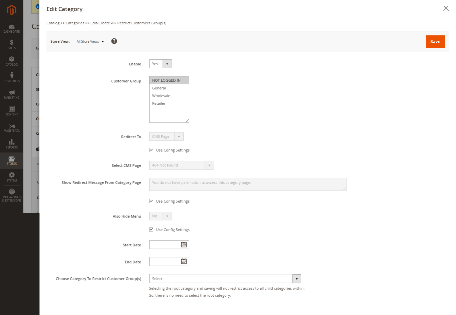
Task: Open the All Store Views switcher
Action: point(90,42)
